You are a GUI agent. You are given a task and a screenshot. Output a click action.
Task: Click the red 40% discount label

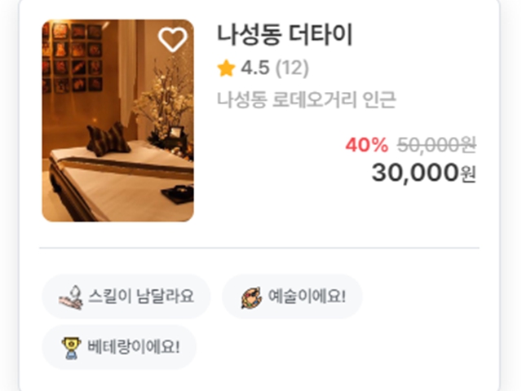tap(366, 145)
